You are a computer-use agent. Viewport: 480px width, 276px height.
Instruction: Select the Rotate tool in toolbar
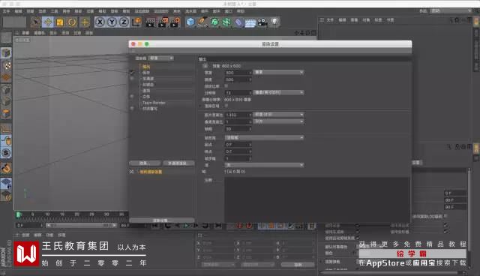click(x=72, y=22)
